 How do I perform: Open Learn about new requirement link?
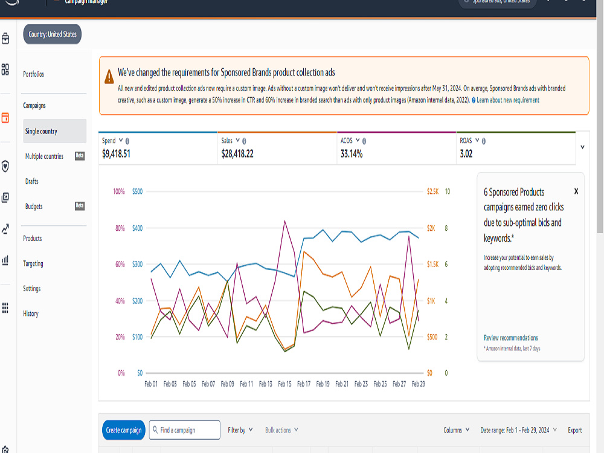click(x=508, y=100)
